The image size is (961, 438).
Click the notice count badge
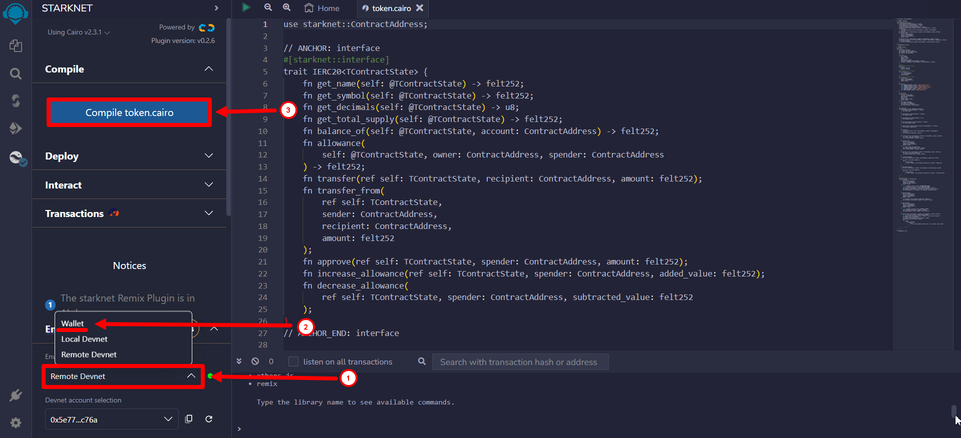pyautogui.click(x=50, y=304)
